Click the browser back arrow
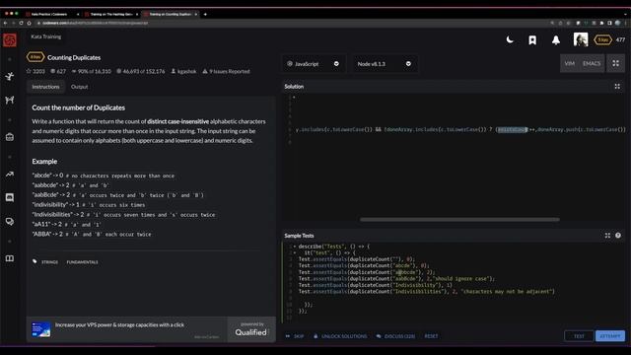Screen dimensions: 631x355 point(5,23)
